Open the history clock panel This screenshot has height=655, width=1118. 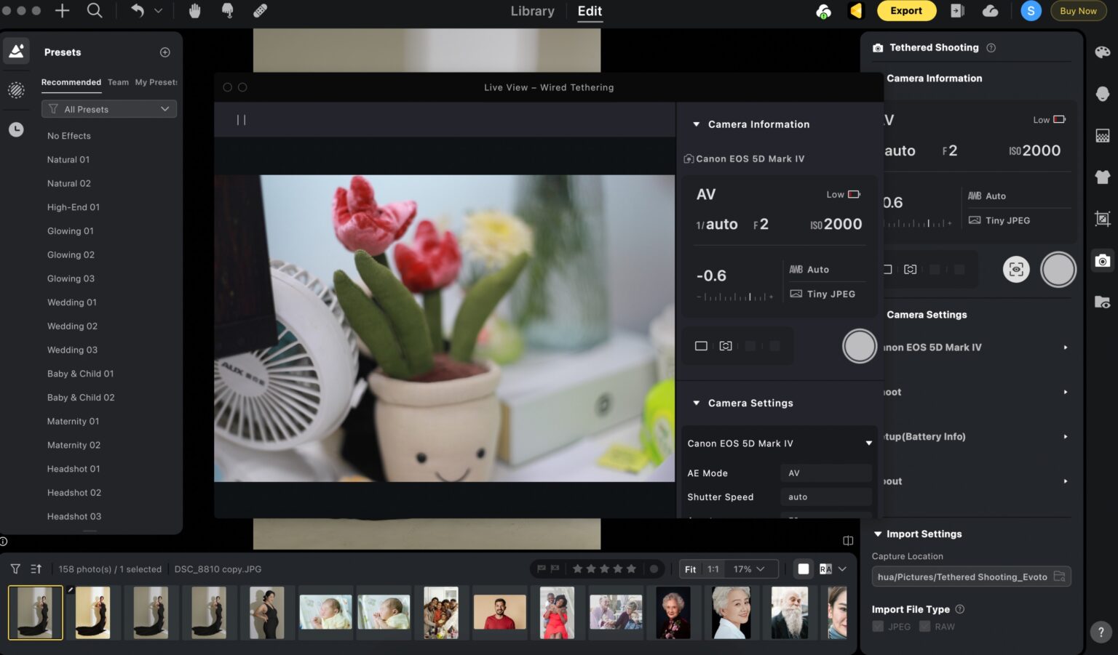(x=16, y=129)
